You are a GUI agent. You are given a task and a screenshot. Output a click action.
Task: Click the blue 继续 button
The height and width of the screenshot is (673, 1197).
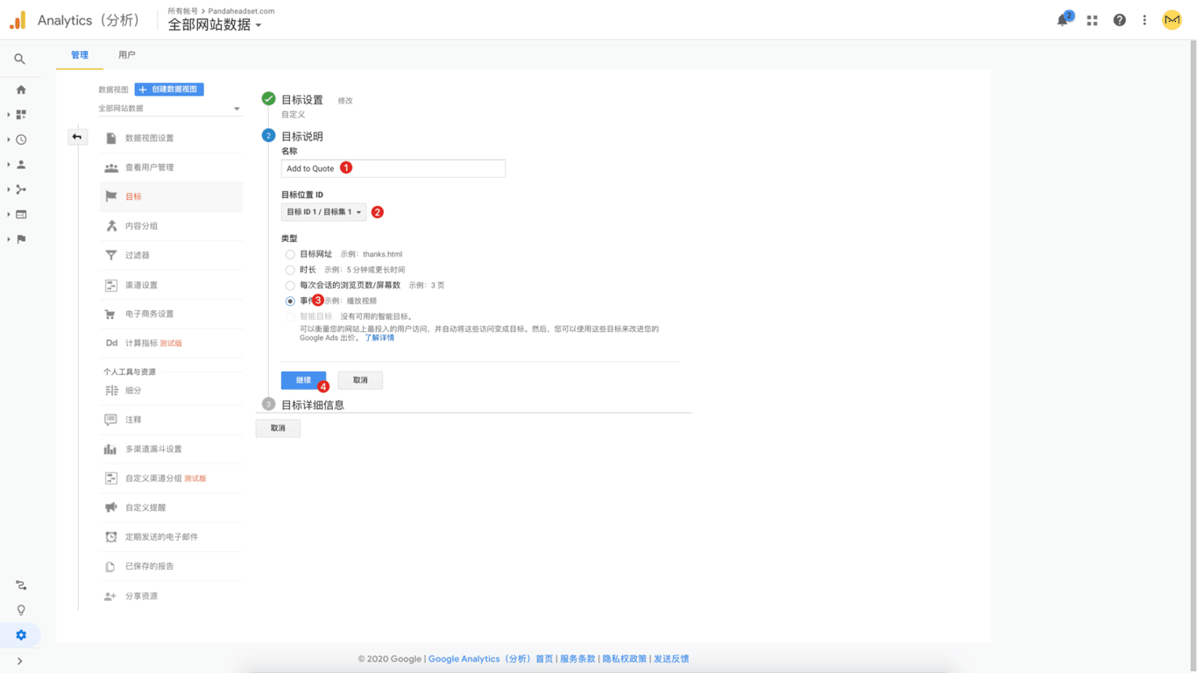(303, 380)
